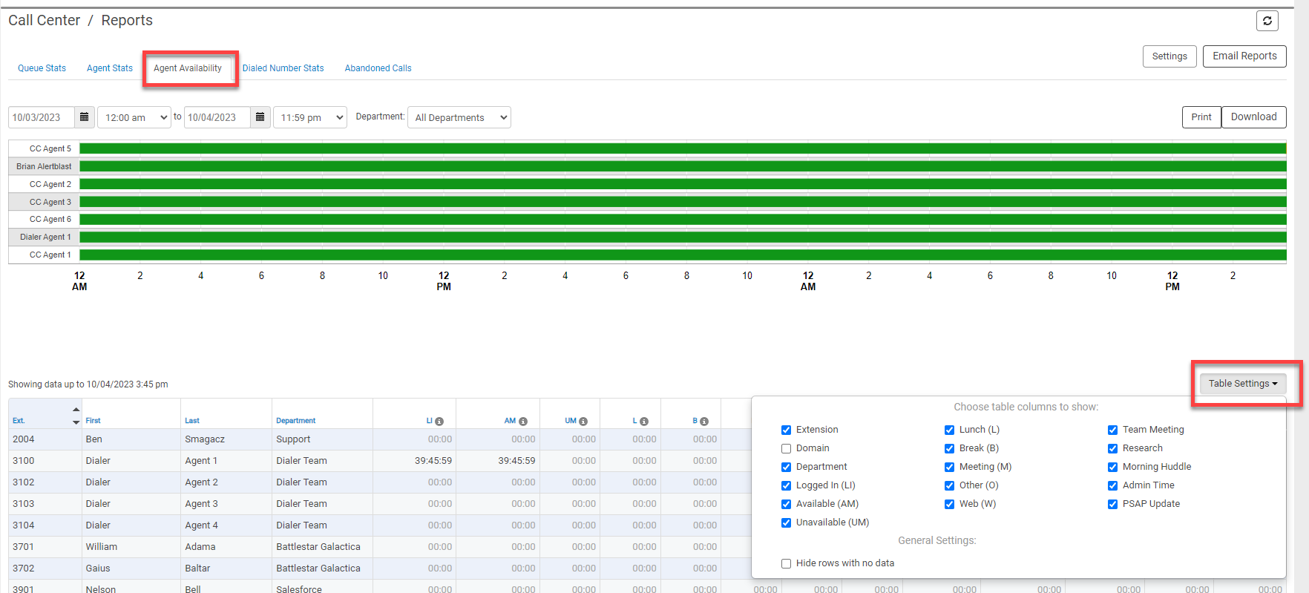Sort by the Ext. column arrows

tap(76, 416)
